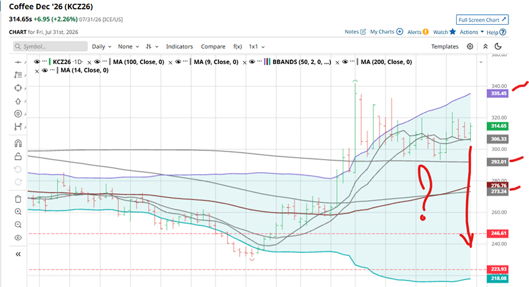Open the Indicators menu

(179, 47)
